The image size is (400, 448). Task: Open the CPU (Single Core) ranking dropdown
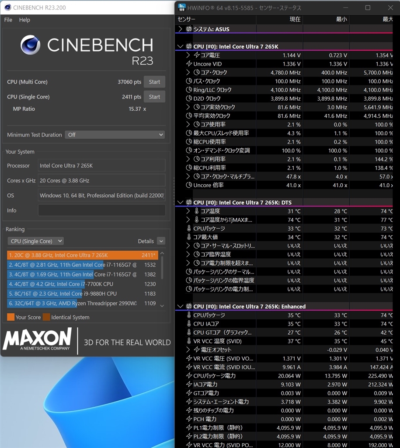pyautogui.click(x=36, y=241)
